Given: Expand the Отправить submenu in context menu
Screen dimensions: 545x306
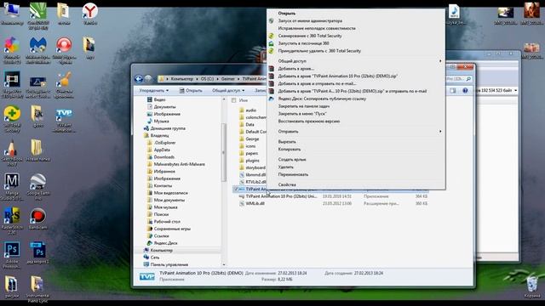Looking at the screenshot, I should [x=356, y=132].
